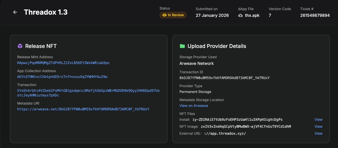Click Transaction ID 8kOJ87fFN0uBM59 value
Screen dimensions: 338x148
click(x=224, y=78)
